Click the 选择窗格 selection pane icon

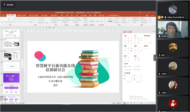tap(110, 20)
